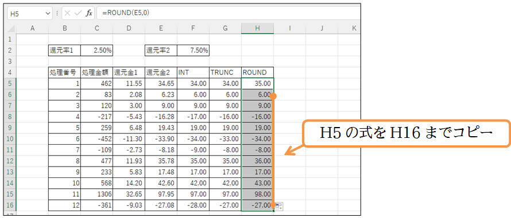
Task: Select cell with value 36.00
Action: click(257, 161)
